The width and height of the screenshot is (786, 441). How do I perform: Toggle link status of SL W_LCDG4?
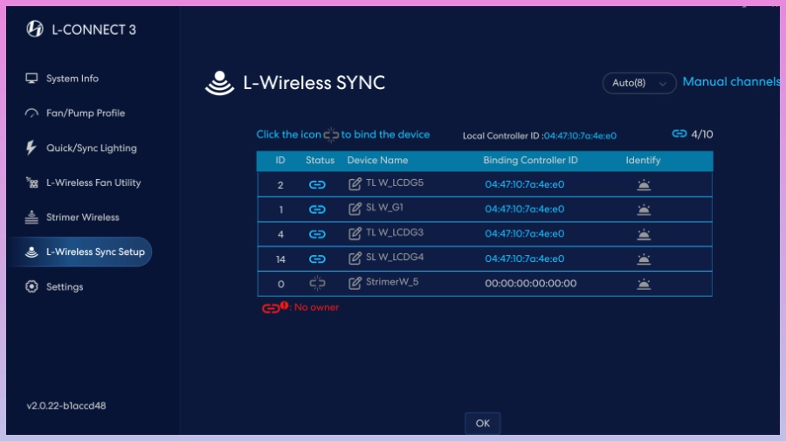[x=317, y=259]
